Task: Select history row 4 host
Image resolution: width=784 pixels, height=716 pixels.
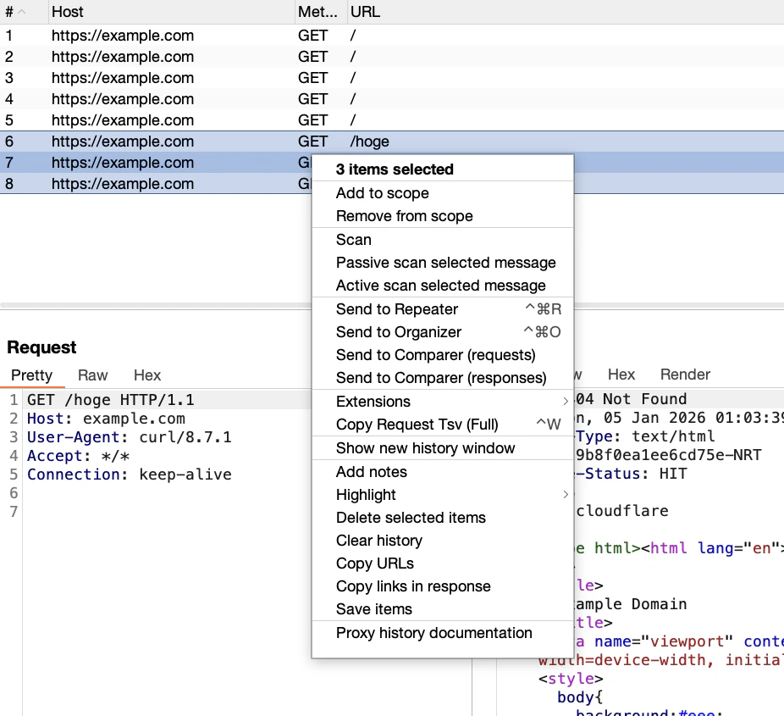Action: click(x=123, y=99)
